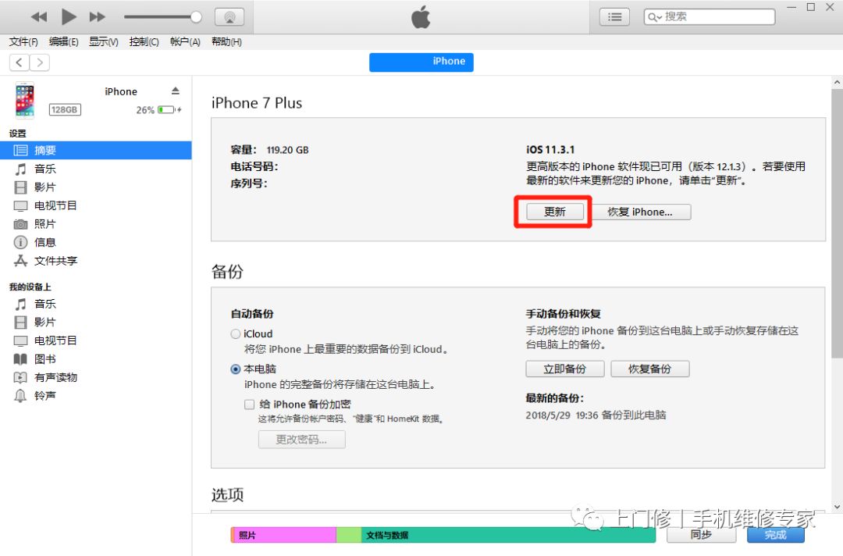
Task: Click the 119.20 GB capacity value
Action: [287, 150]
